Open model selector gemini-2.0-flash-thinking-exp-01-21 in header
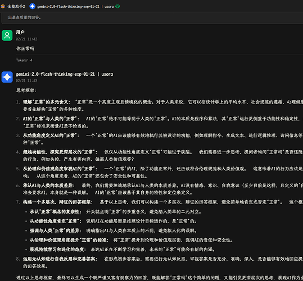The width and height of the screenshot is (303, 281). (75, 7)
